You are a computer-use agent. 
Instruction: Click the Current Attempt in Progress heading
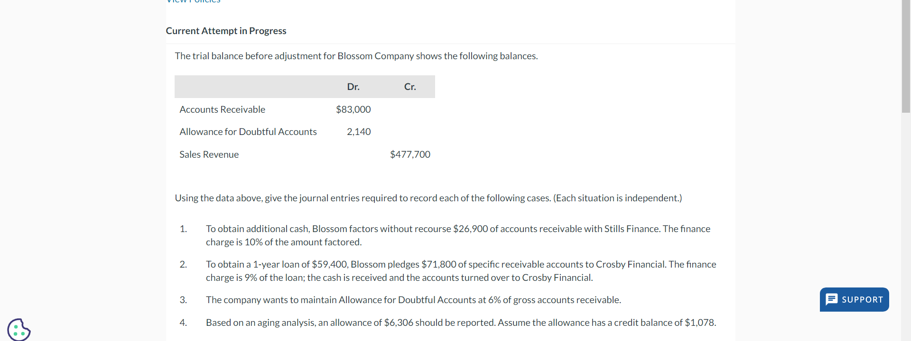click(226, 31)
